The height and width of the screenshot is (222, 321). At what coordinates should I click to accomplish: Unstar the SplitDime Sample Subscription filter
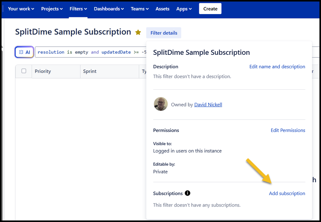[138, 32]
